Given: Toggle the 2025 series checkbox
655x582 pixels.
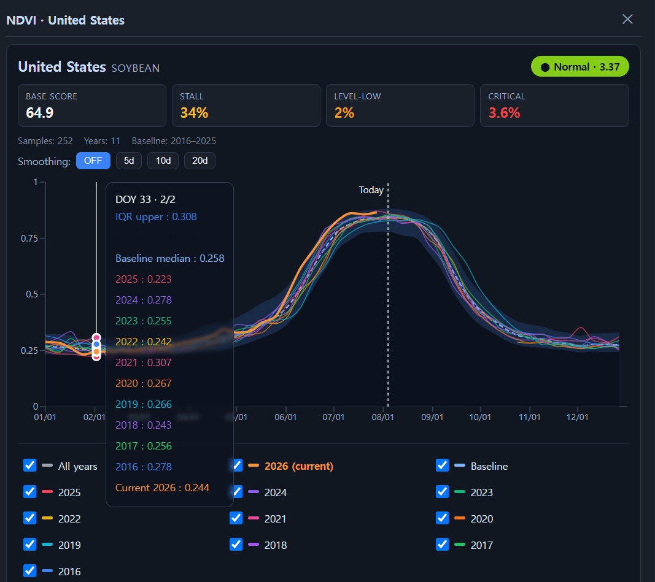Looking at the screenshot, I should [29, 492].
